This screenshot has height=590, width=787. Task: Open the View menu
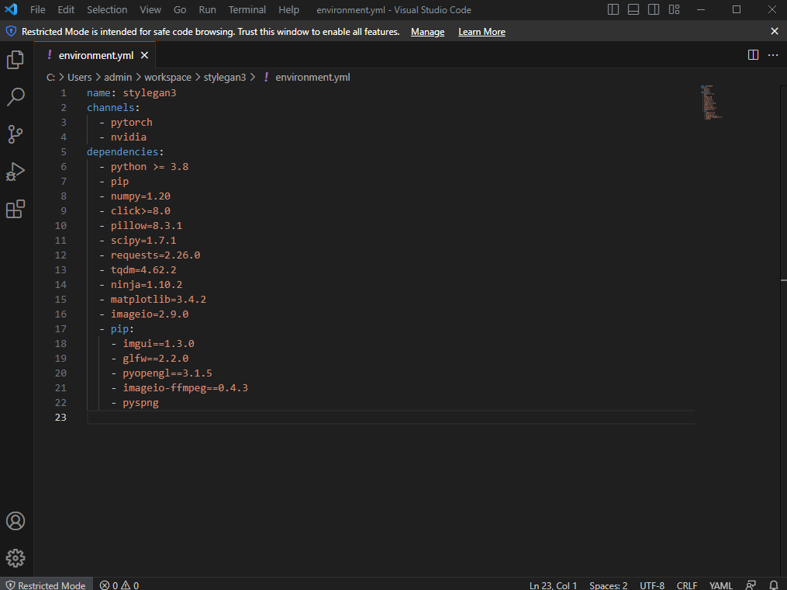(x=150, y=9)
